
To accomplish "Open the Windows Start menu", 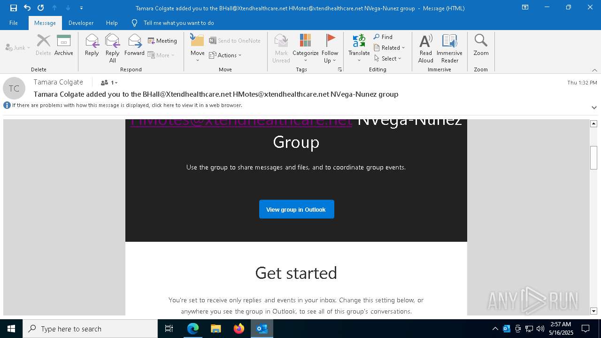I will tap(11, 329).
